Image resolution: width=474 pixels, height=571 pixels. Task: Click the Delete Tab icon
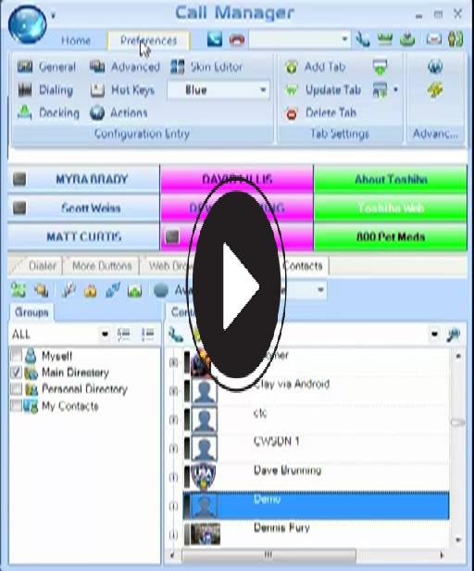point(292,114)
